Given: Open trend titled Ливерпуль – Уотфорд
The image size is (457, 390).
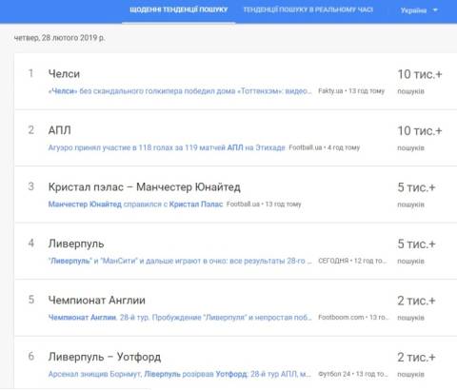Looking at the screenshot, I should [105, 357].
